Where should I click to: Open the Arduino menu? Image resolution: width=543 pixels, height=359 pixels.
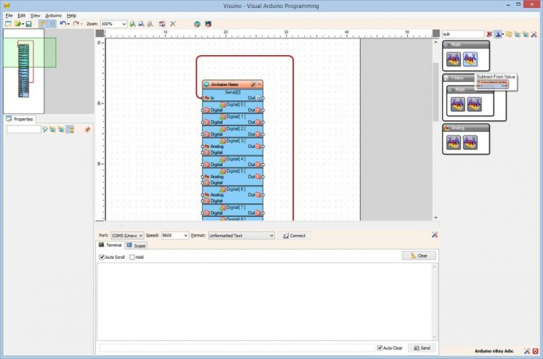(53, 15)
